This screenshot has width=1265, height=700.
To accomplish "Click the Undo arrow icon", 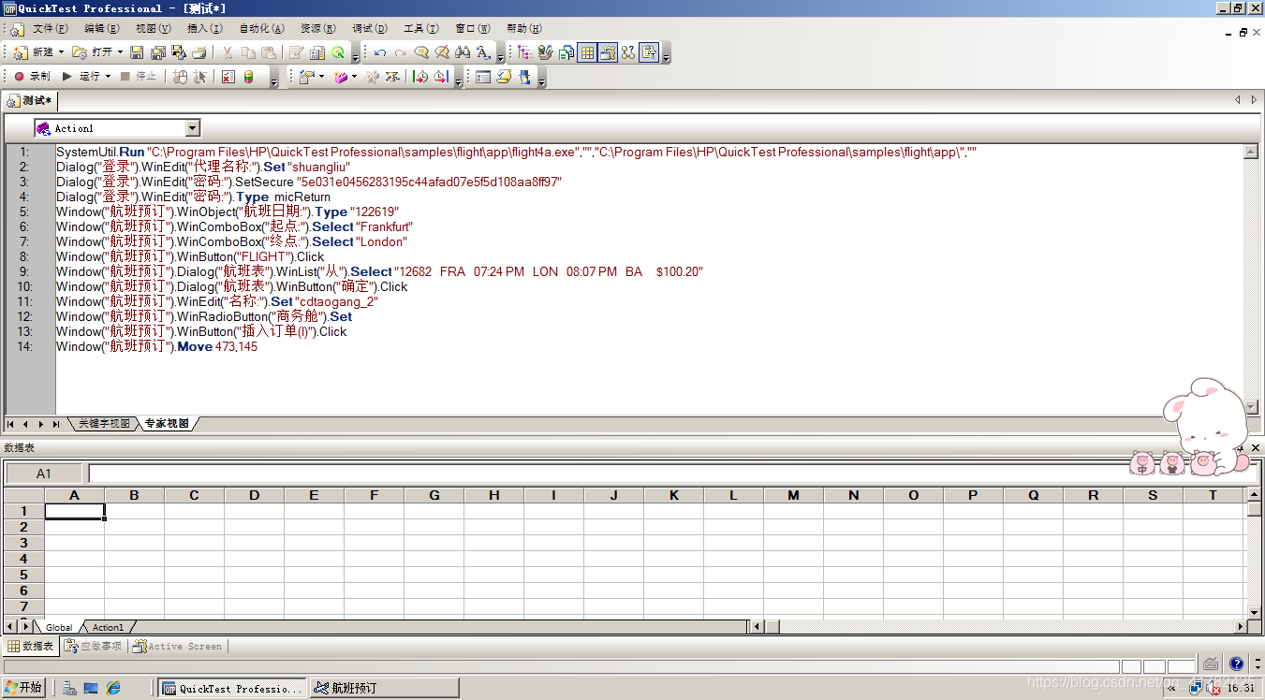I will 380,52.
